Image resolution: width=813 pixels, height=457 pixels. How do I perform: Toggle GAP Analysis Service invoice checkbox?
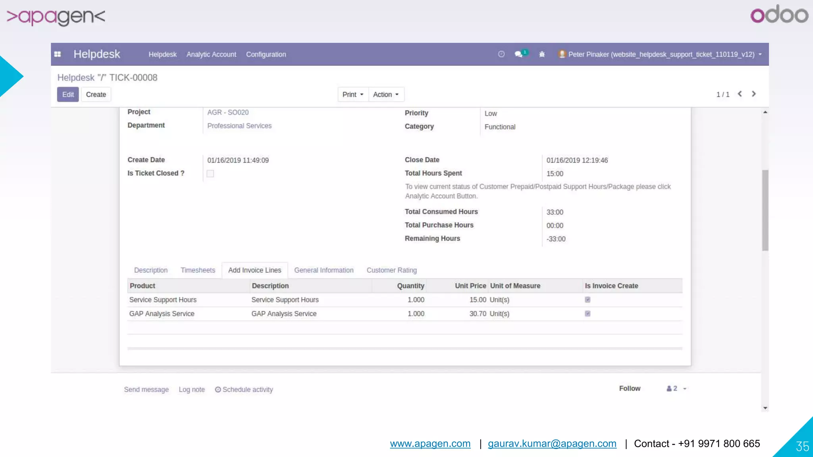[x=588, y=314]
